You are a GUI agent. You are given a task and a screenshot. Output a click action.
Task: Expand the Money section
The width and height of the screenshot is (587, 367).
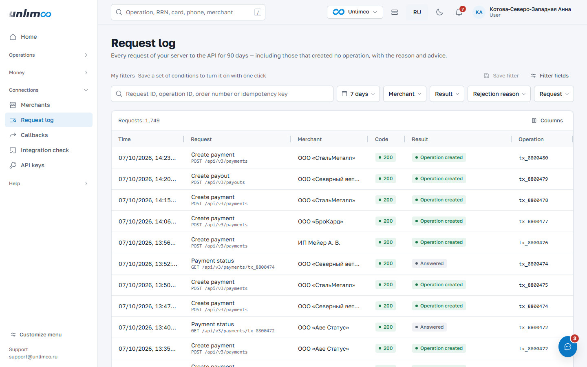point(49,73)
